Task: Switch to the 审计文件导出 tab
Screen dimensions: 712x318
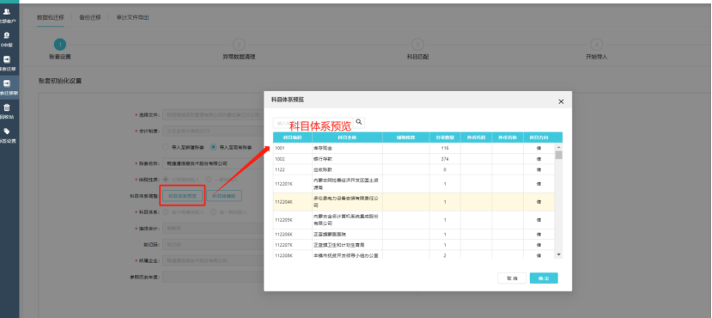Action: pos(132,17)
